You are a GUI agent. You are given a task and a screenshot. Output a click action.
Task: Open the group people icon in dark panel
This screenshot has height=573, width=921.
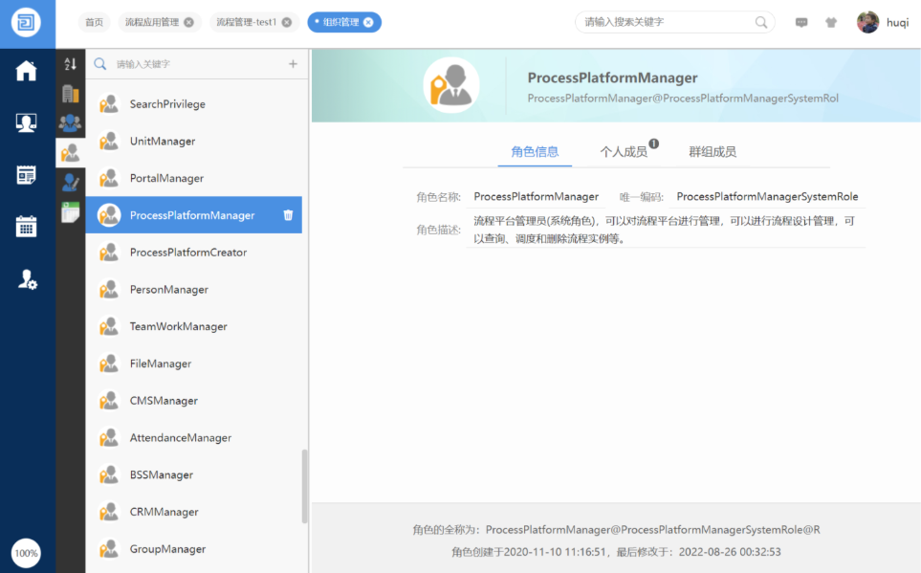(x=70, y=122)
